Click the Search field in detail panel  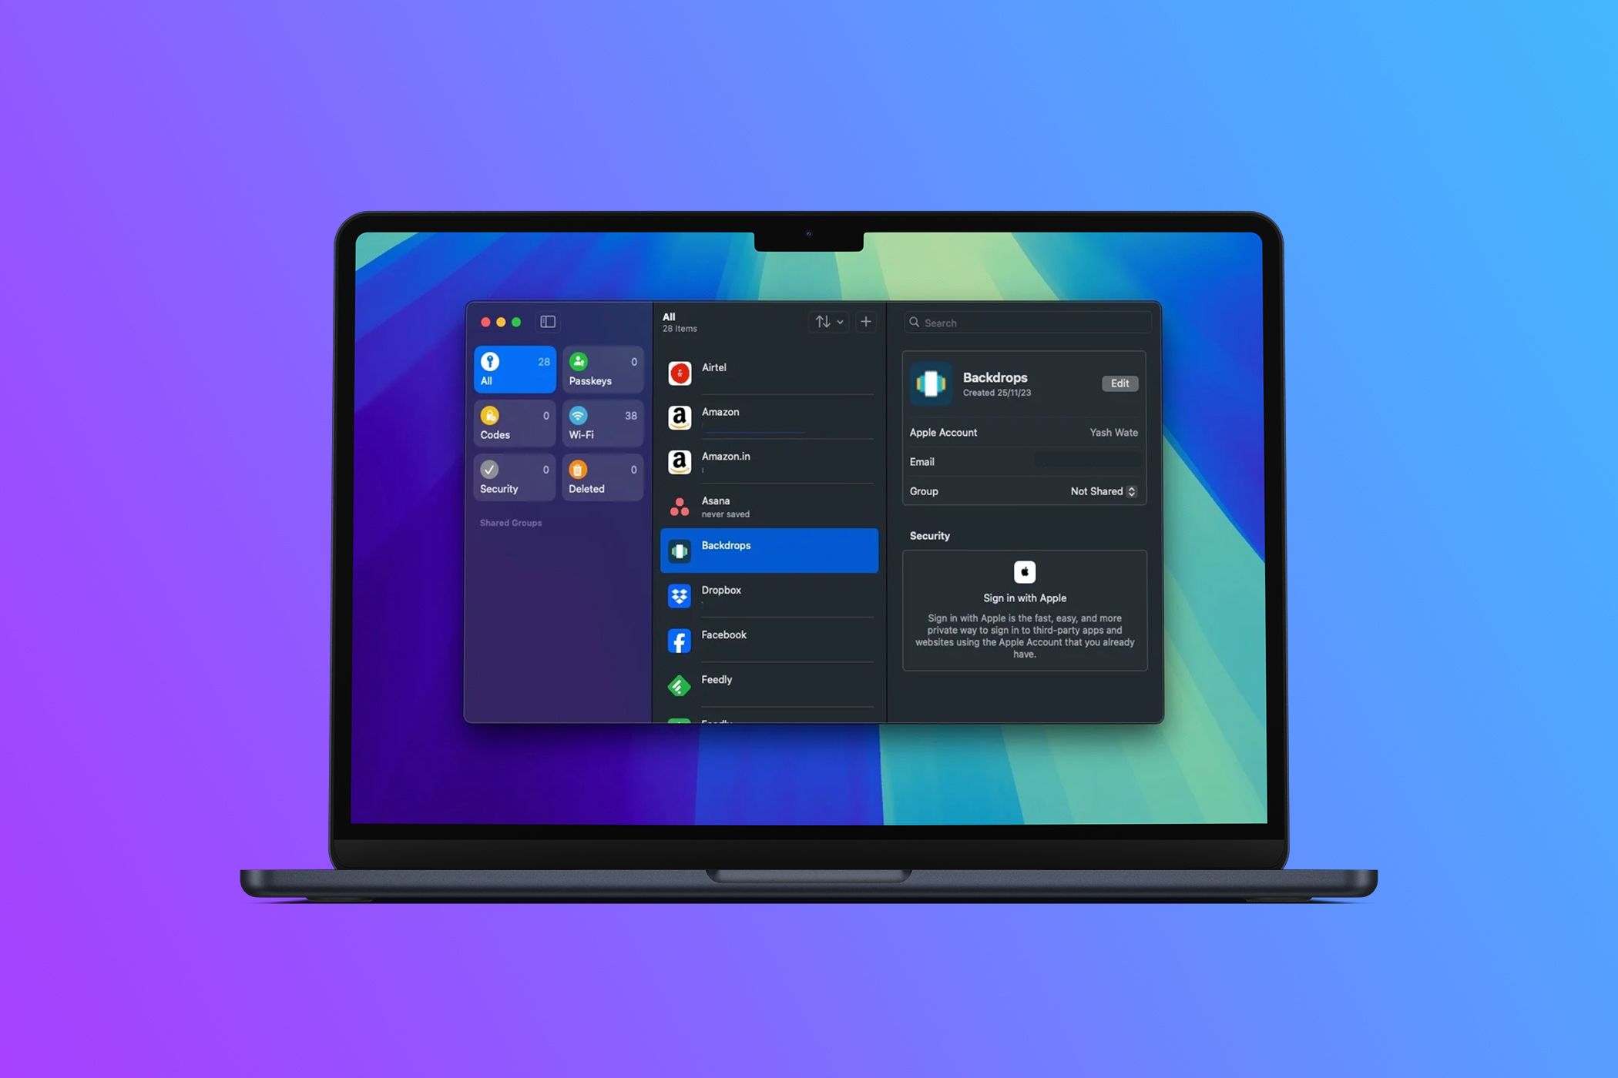point(1025,321)
